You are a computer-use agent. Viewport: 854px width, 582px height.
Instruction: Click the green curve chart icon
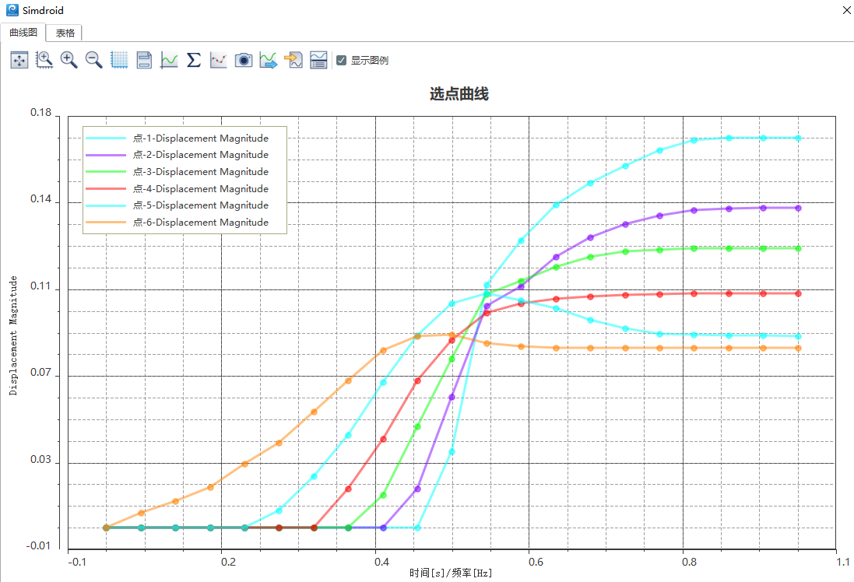point(169,60)
